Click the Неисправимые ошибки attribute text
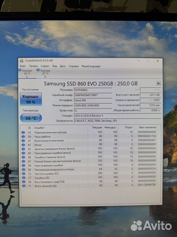 (x=49, y=165)
